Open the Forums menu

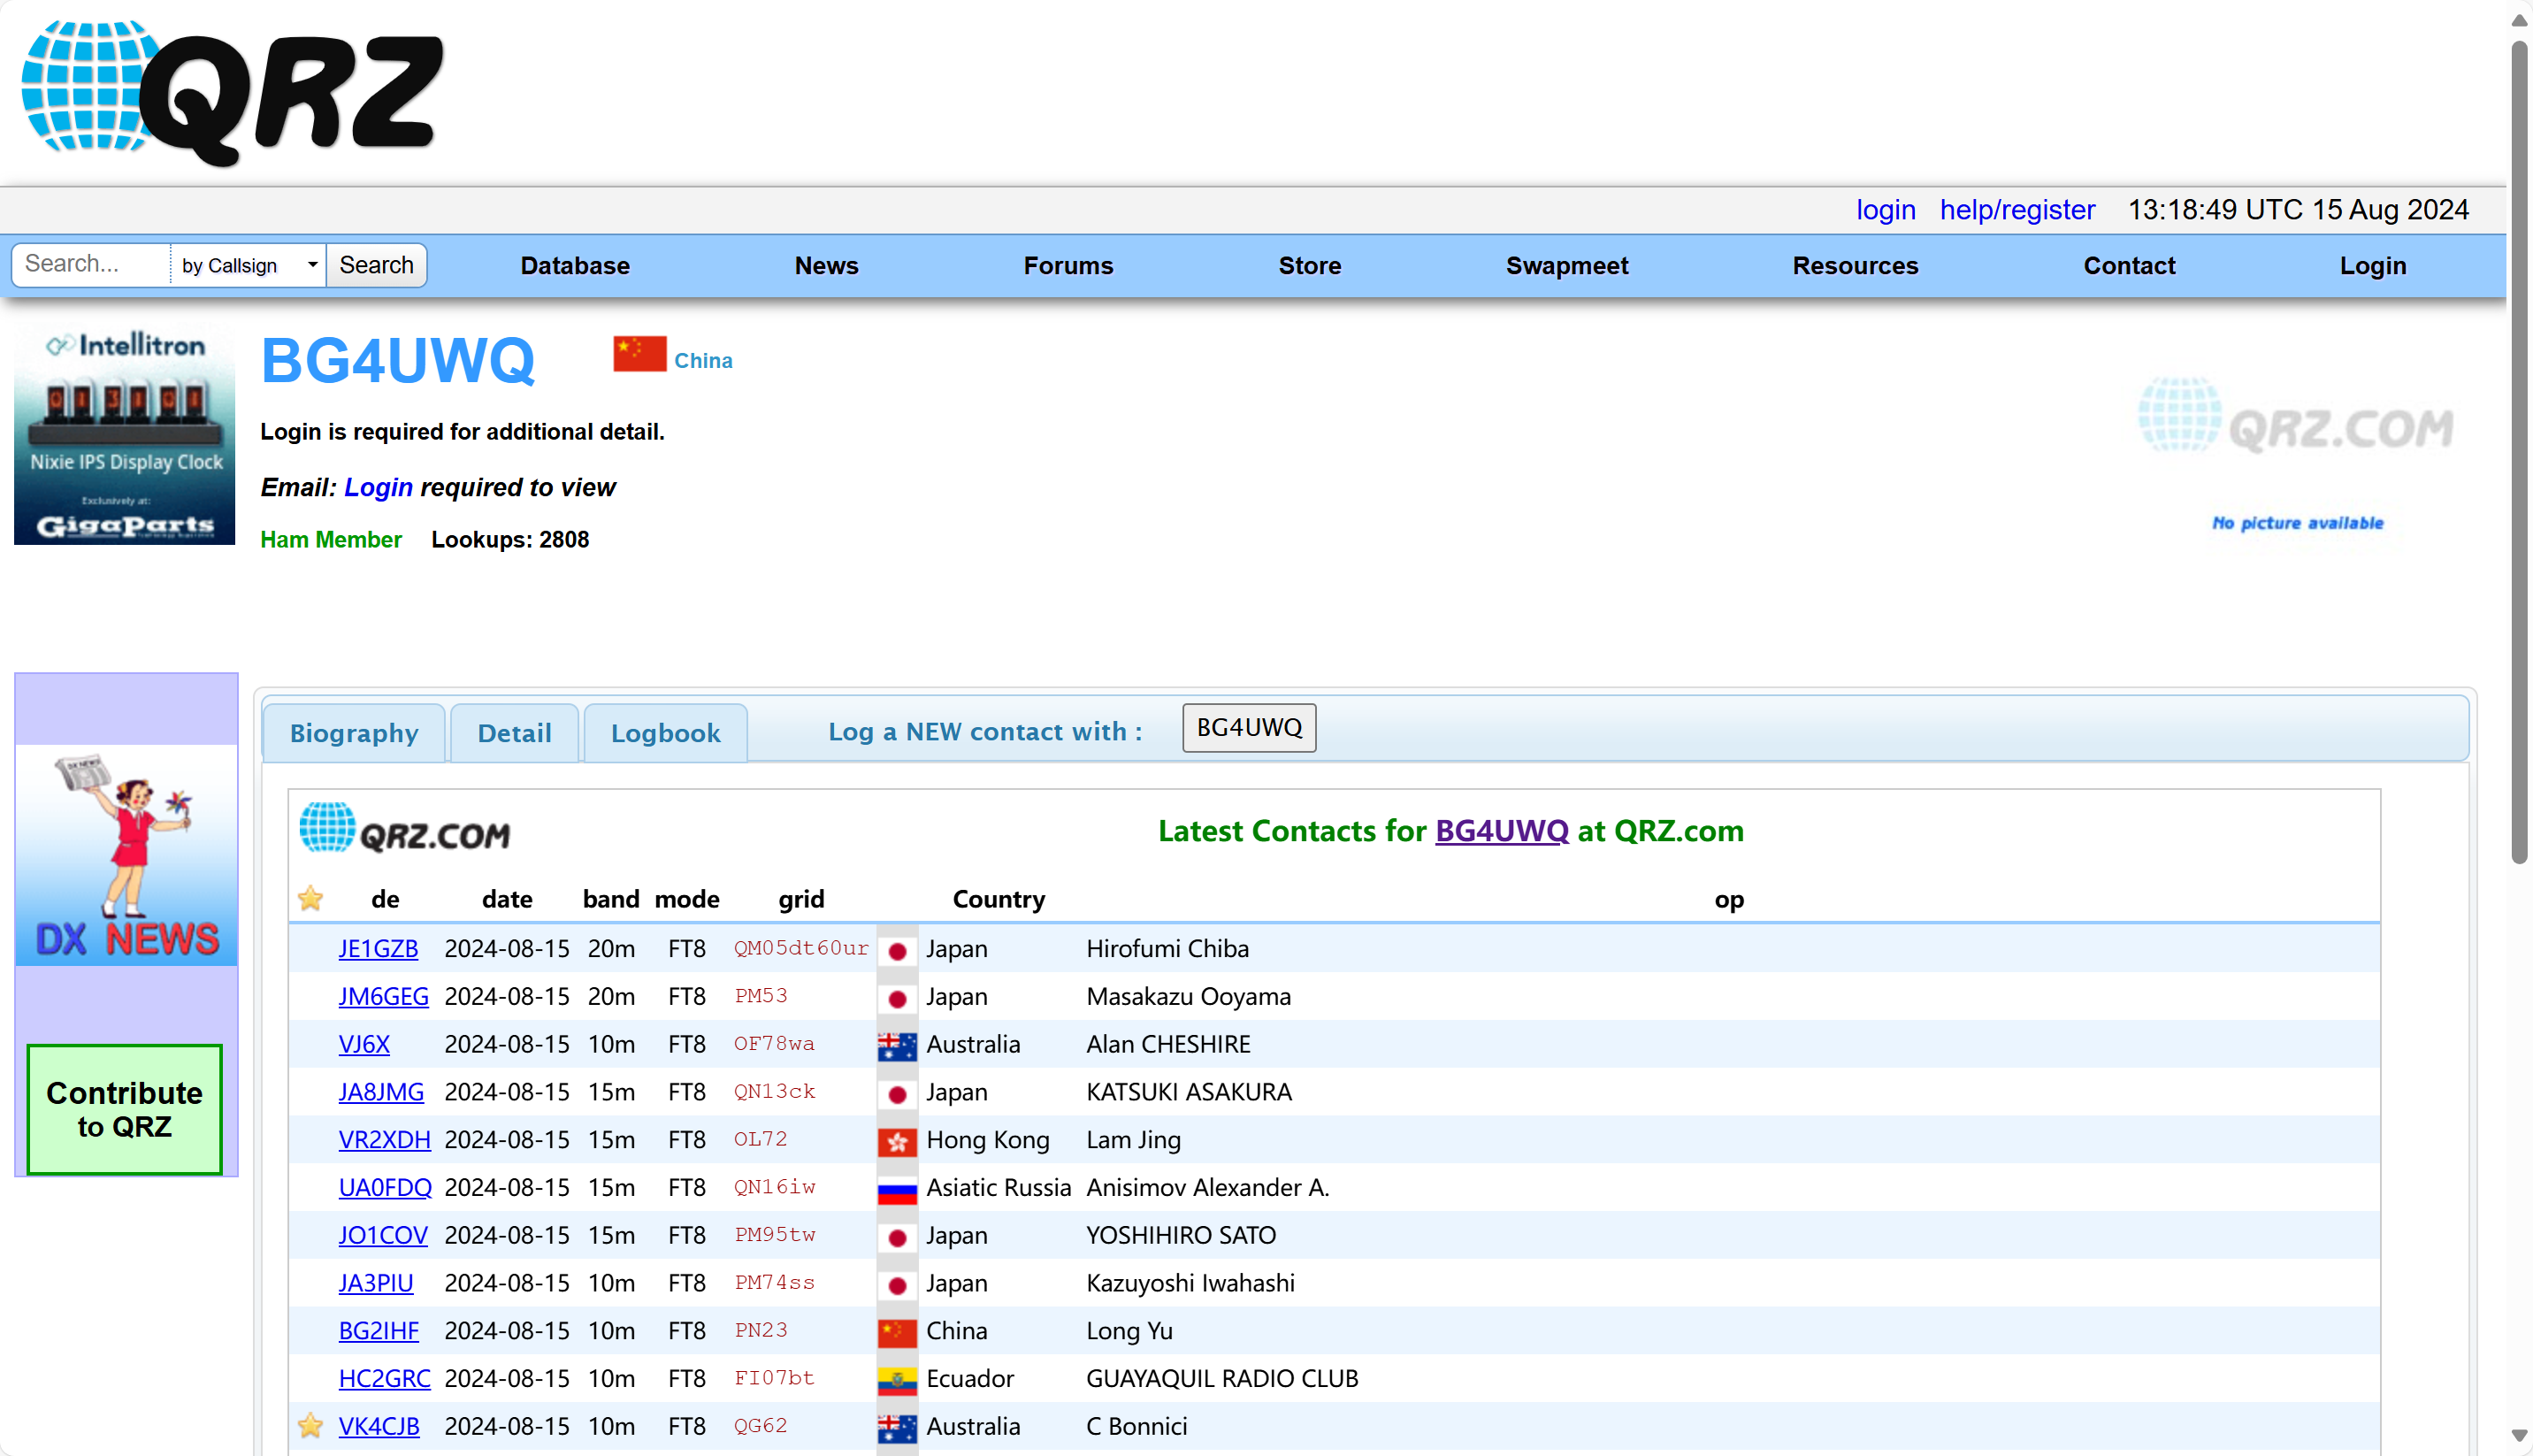1068,266
